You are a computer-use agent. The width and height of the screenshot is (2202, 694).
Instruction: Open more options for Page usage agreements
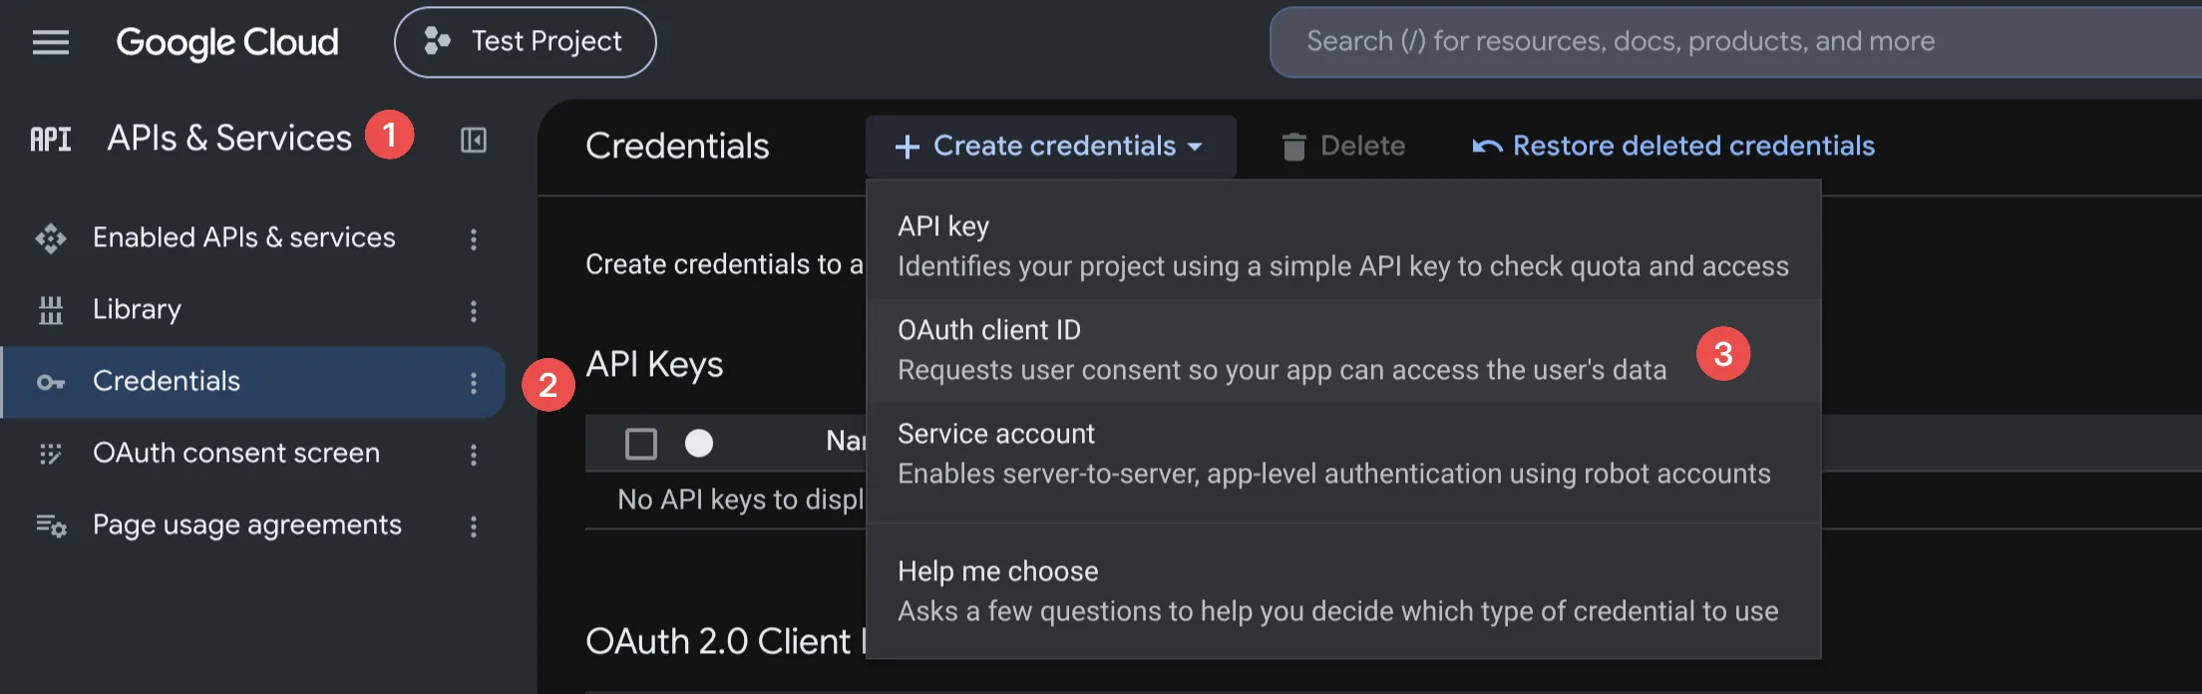[474, 526]
